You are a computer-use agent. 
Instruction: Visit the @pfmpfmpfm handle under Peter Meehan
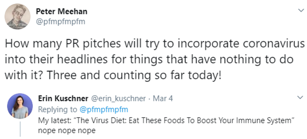60,22
